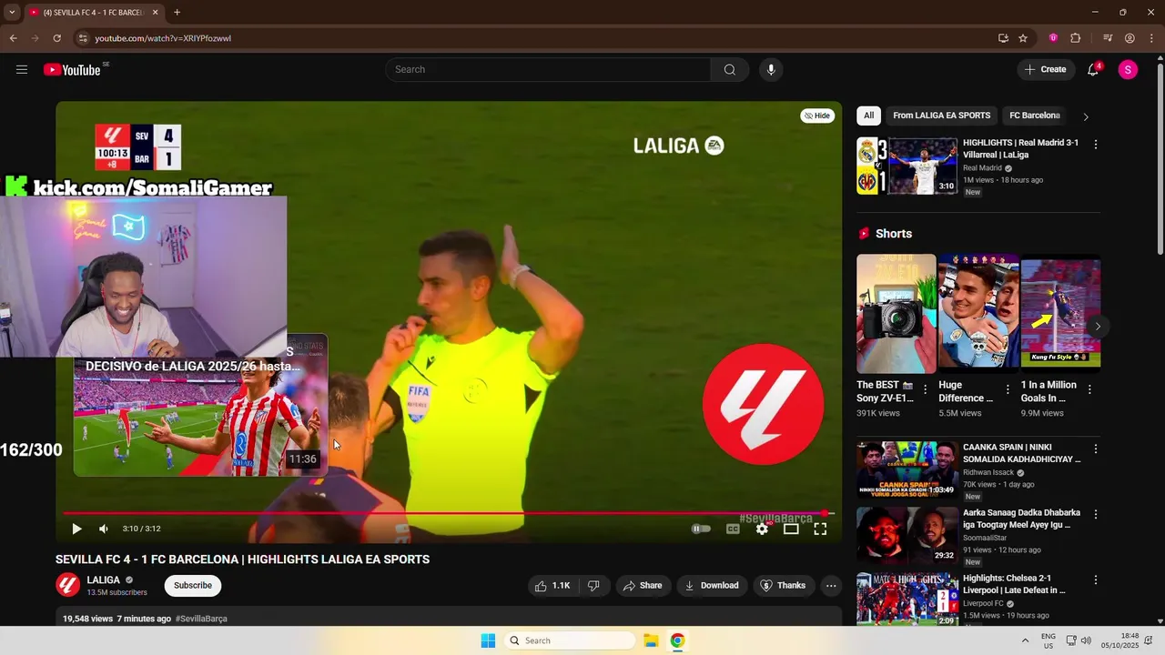The height and width of the screenshot is (655, 1165).
Task: Click the Create button
Action: (x=1045, y=70)
